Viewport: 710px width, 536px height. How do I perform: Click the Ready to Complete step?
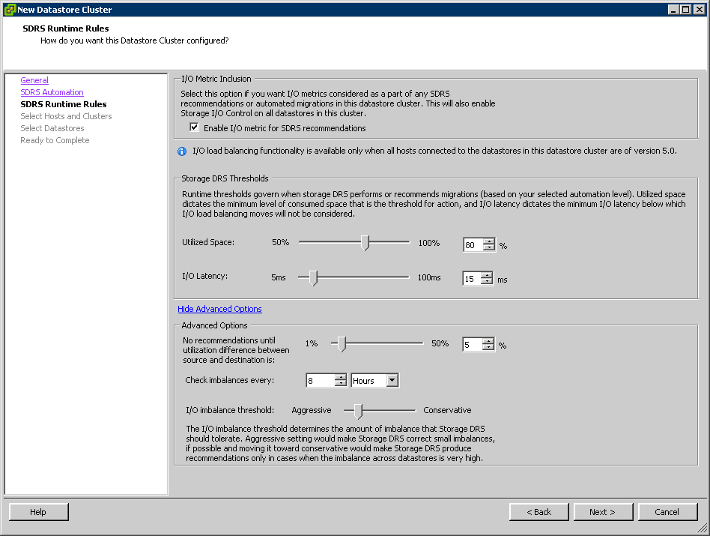(x=55, y=140)
